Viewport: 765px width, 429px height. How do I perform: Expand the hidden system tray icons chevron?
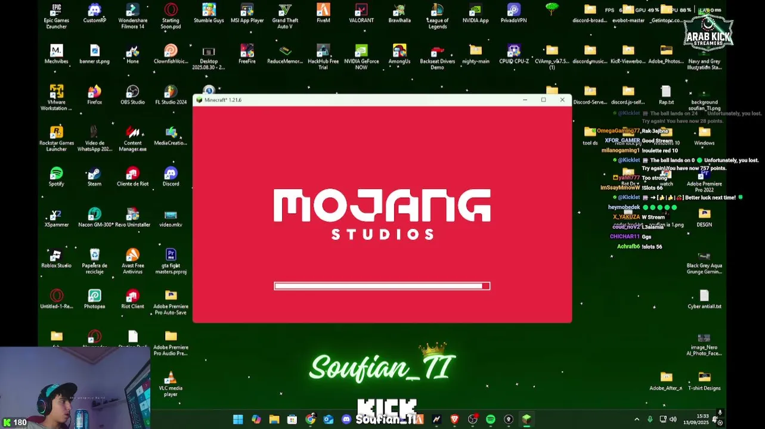636,419
